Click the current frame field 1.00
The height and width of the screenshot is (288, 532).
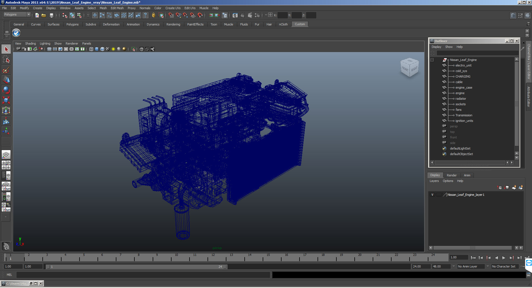[459, 257]
